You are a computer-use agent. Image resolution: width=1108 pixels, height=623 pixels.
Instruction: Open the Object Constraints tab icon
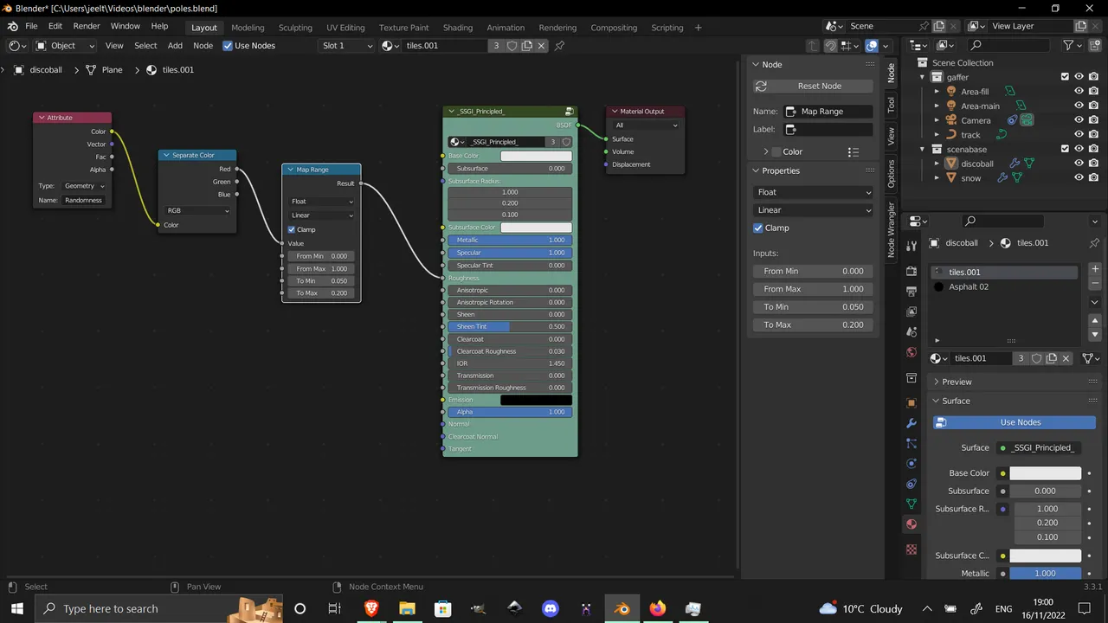tap(912, 484)
